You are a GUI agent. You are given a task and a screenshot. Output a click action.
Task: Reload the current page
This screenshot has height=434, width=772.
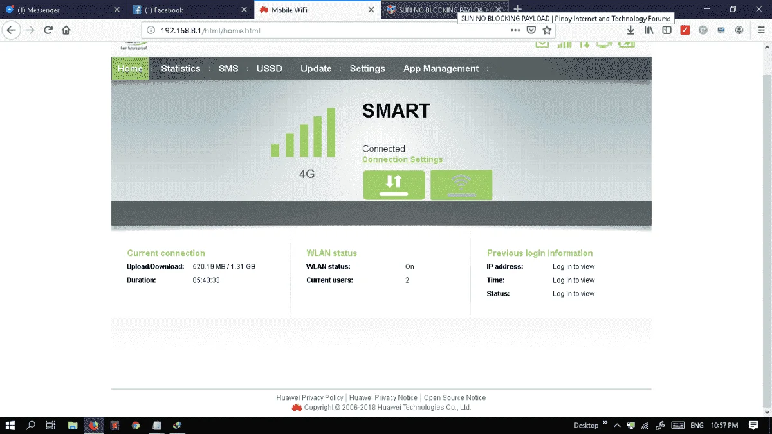coord(48,30)
